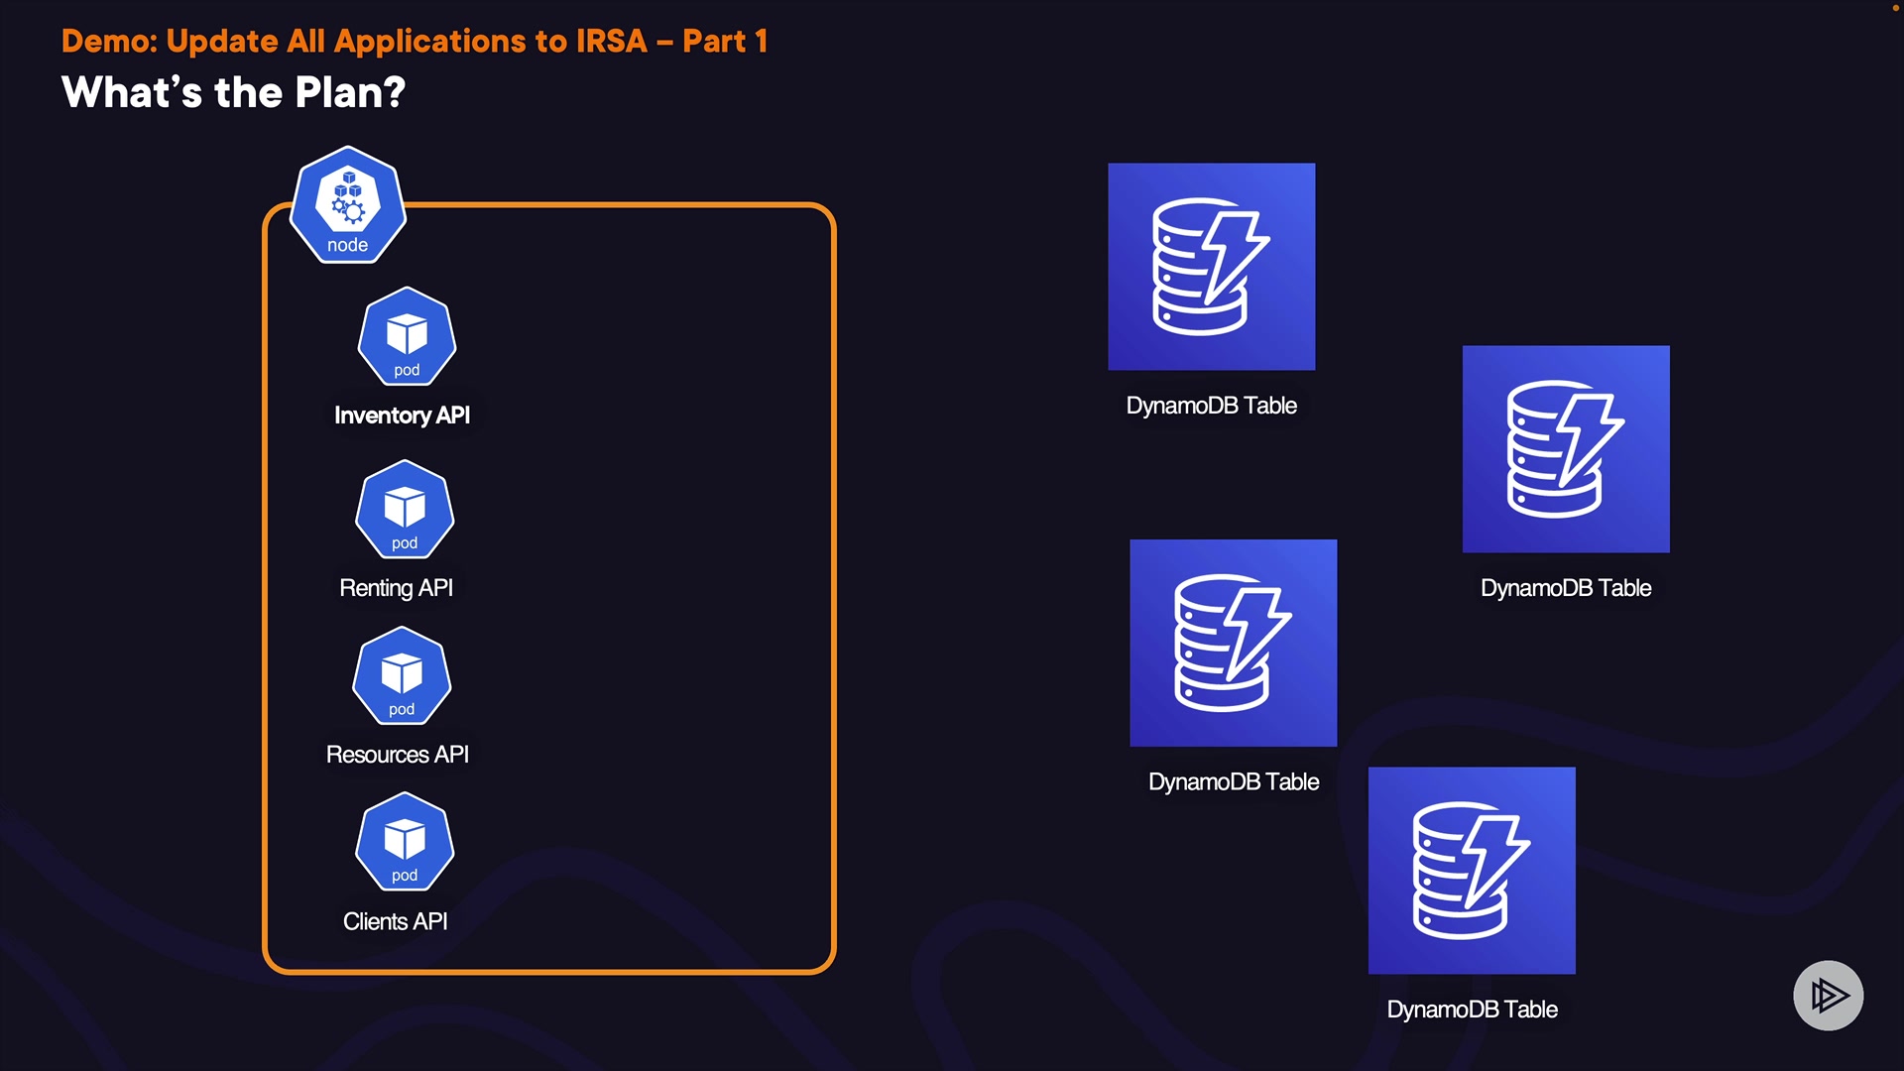Click the label under top-left DynamoDB icon
1904x1071 pixels.
point(1211,406)
